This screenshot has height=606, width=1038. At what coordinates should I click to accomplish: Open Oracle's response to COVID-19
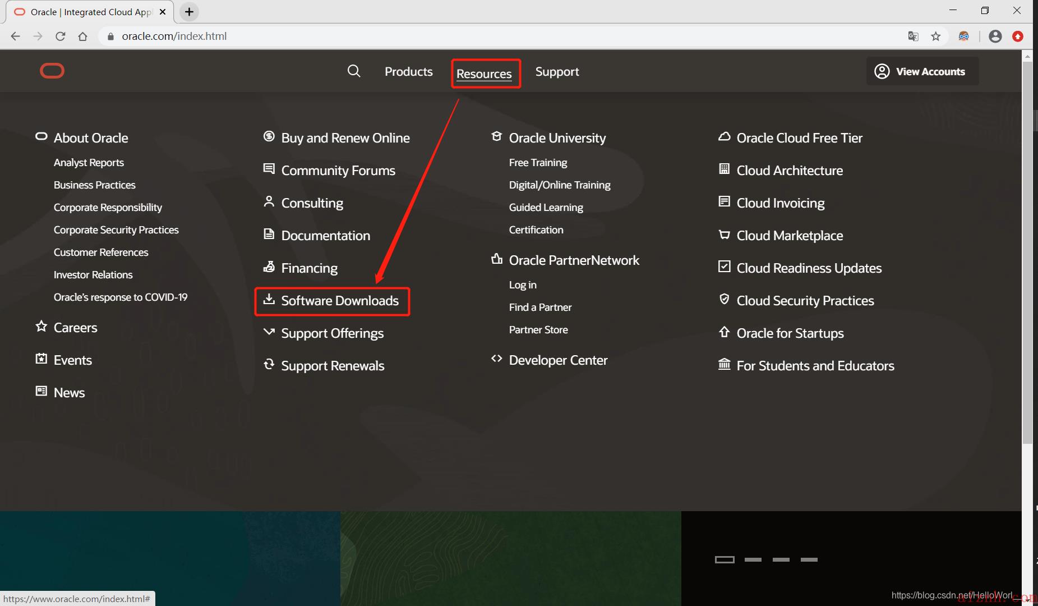coord(121,297)
